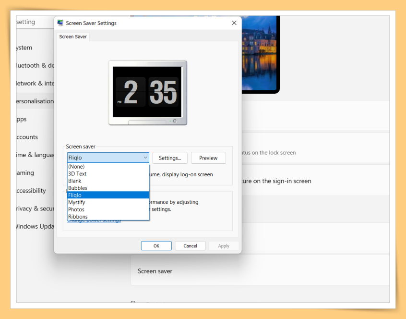Open Privacy & security in Settings sidebar

pos(35,209)
